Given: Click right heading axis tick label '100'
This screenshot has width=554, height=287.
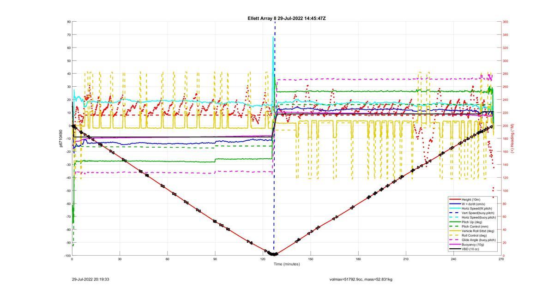Looking at the screenshot, I should pos(506,191).
